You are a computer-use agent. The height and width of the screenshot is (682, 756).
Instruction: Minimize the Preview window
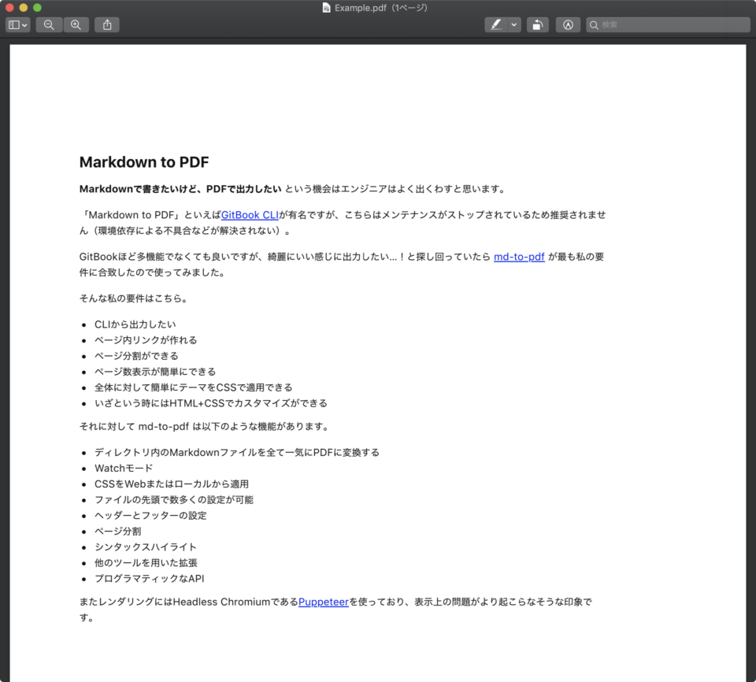tap(24, 7)
